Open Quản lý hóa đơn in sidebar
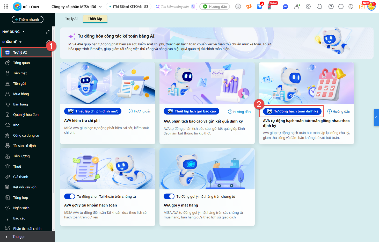This screenshot has height=242, width=379. [26, 115]
